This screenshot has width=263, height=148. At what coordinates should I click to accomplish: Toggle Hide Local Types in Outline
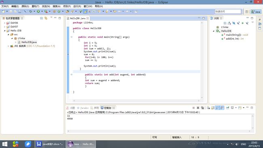click(x=247, y=23)
